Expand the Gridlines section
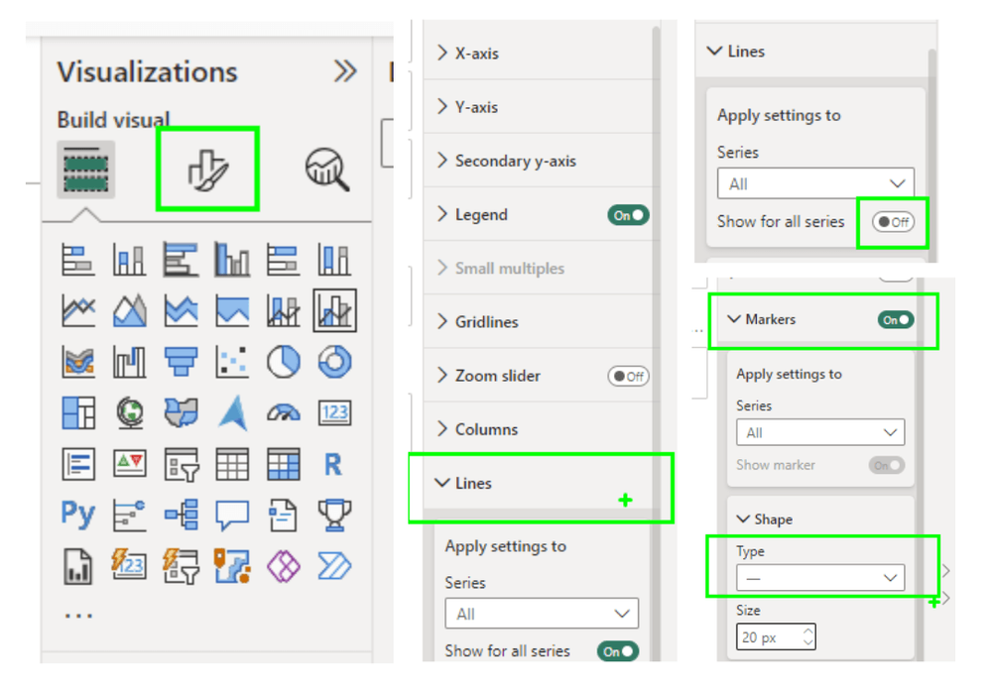992x690 pixels. click(486, 322)
